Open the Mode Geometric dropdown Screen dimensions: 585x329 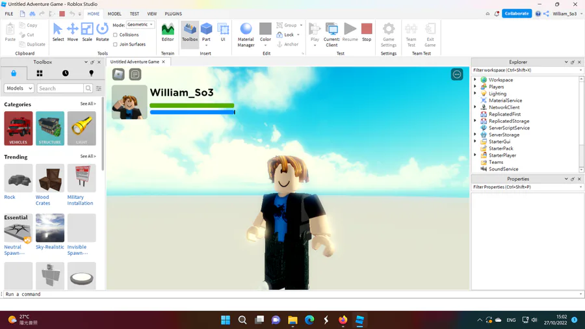pos(140,25)
